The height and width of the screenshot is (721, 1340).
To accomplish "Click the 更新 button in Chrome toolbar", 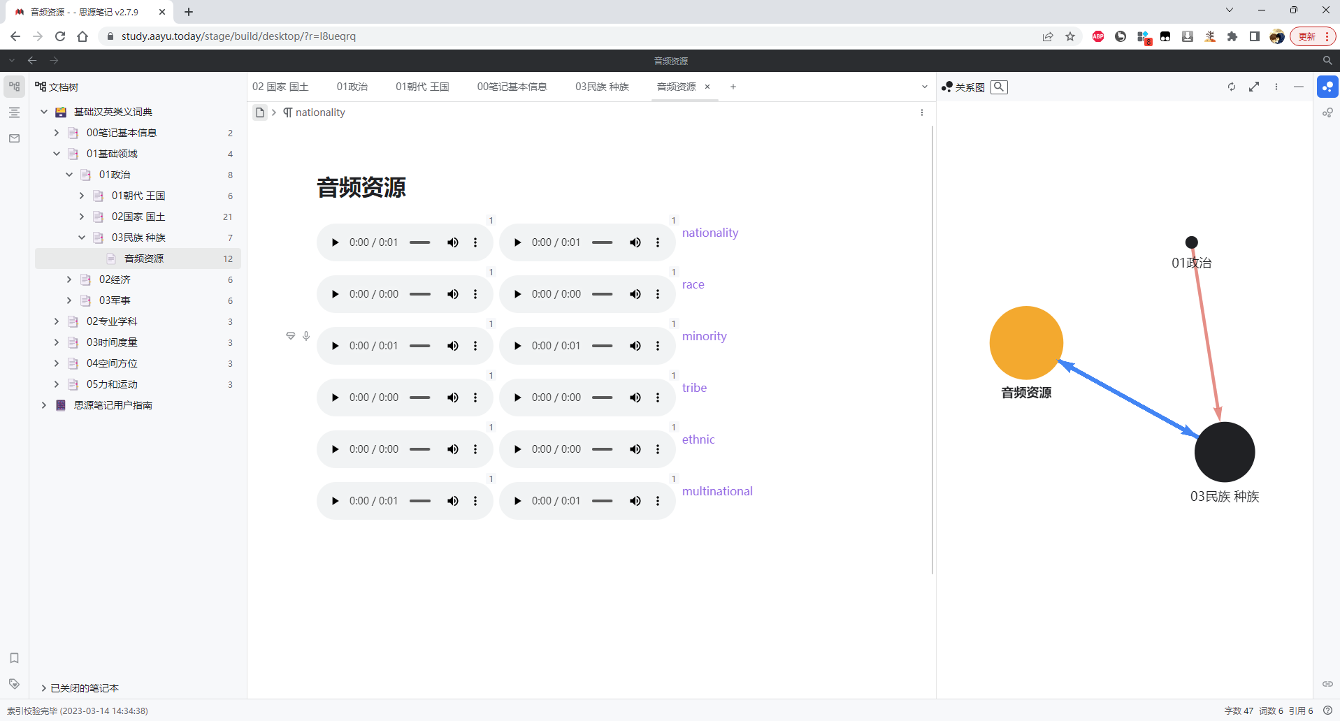I will click(x=1307, y=36).
